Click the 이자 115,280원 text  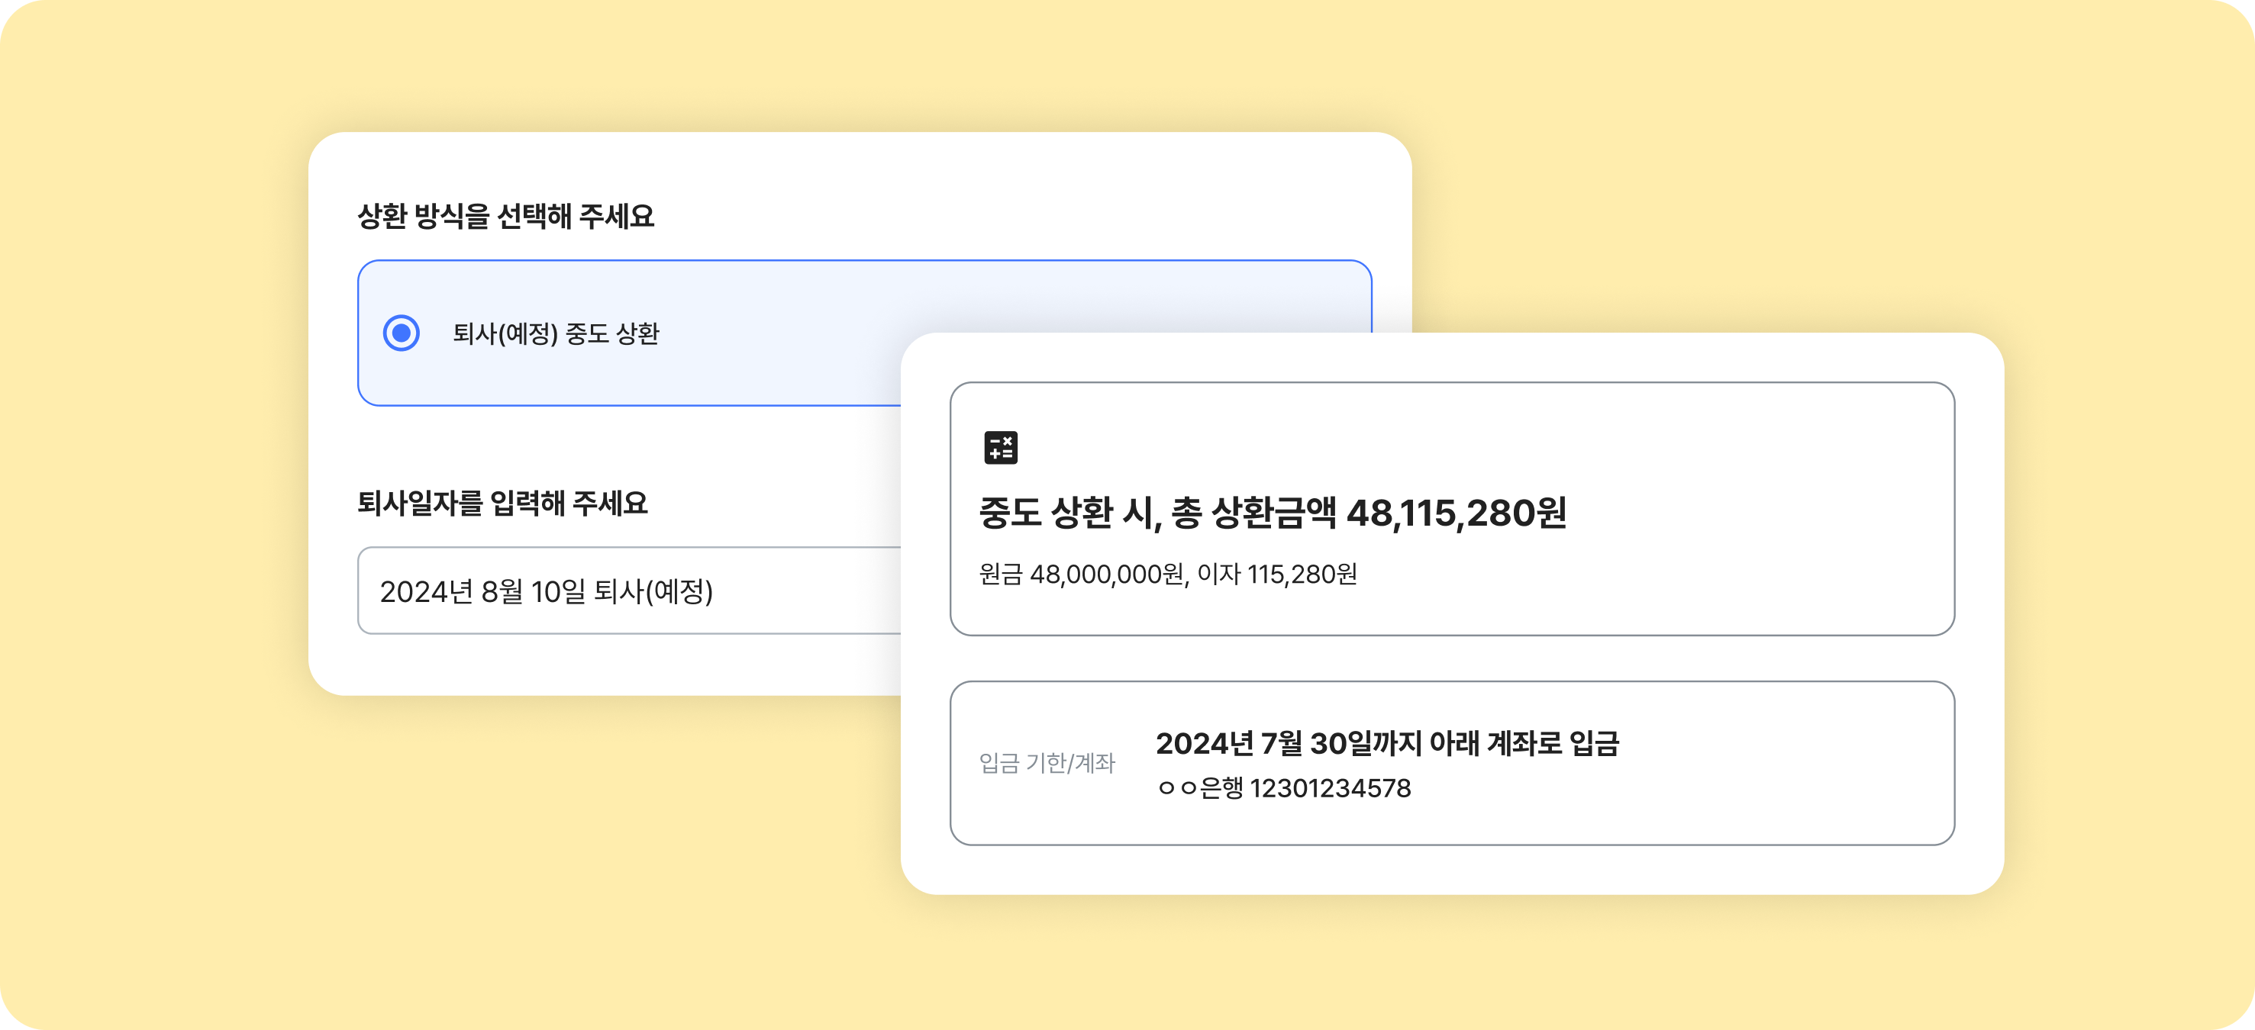coord(1277,574)
